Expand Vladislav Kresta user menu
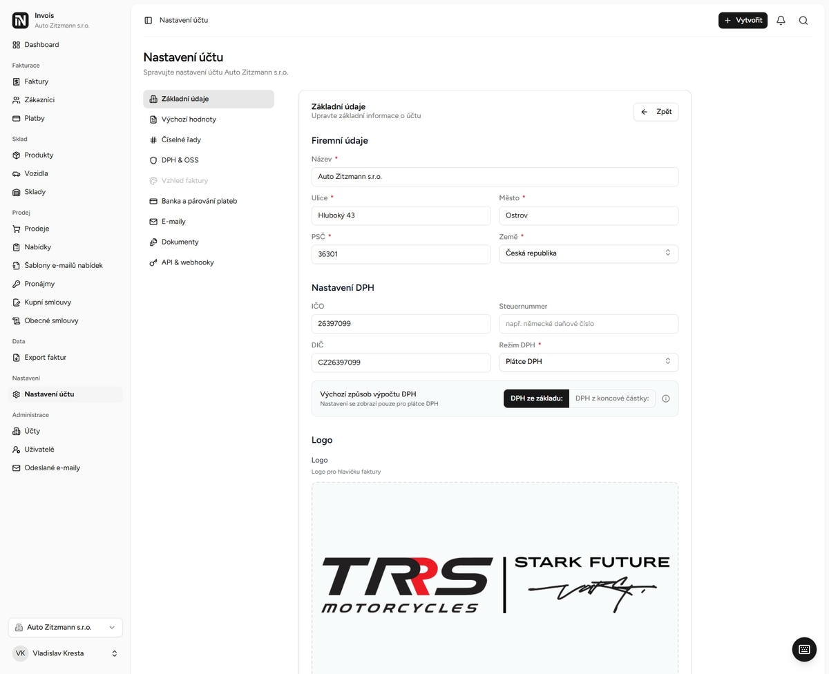Screen dimensions: 829x674 tap(66, 653)
